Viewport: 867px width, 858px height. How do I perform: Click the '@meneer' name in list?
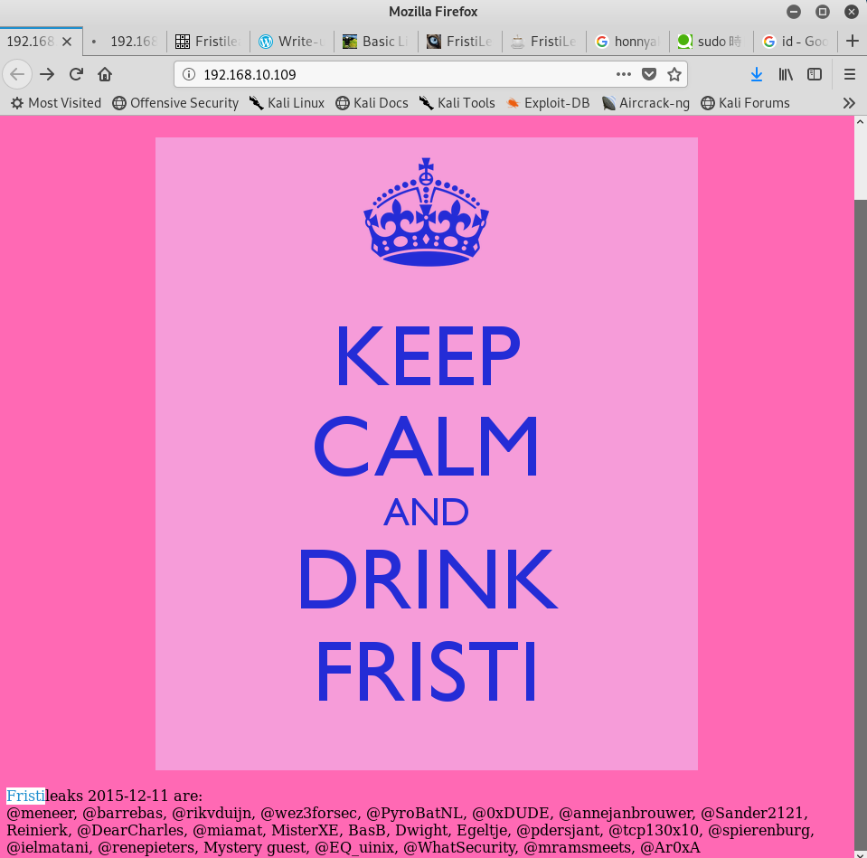[x=41, y=813]
